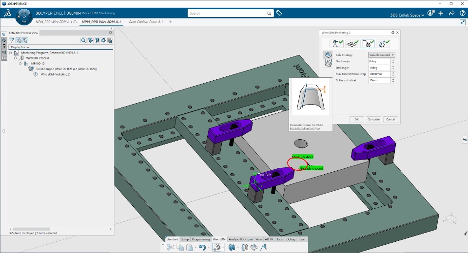This screenshot has height=253, width=468.
Task: Click the Compute button
Action: 373,119
